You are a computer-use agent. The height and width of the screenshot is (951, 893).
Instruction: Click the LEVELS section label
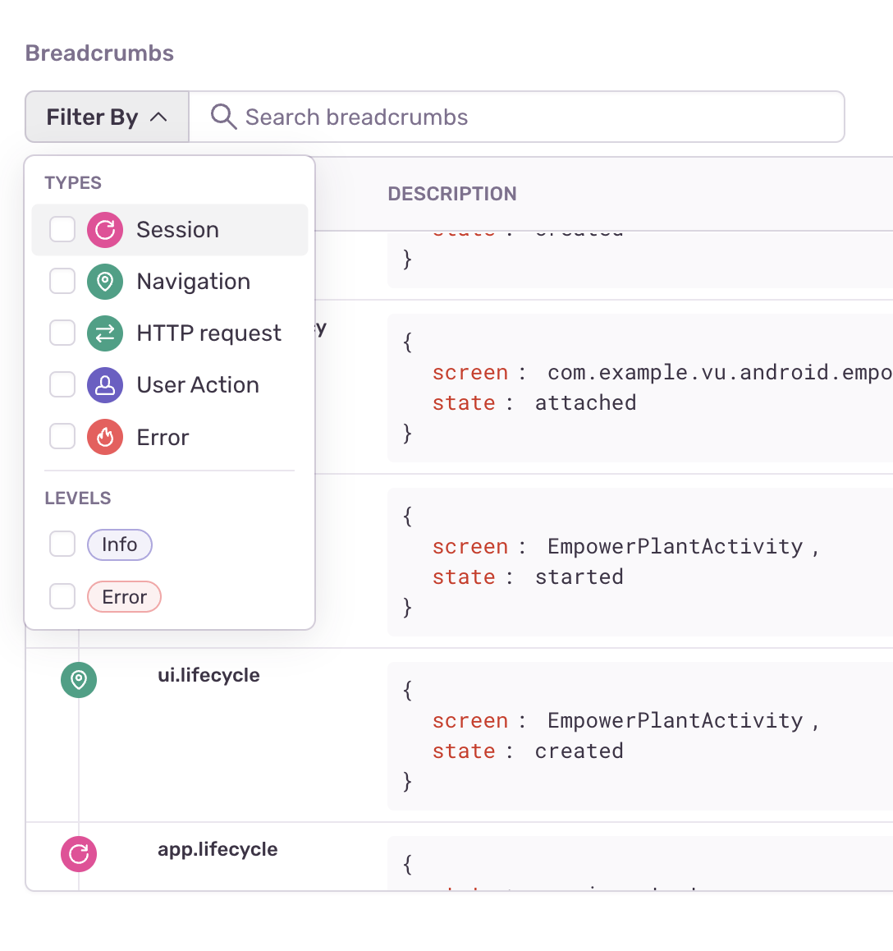78,498
